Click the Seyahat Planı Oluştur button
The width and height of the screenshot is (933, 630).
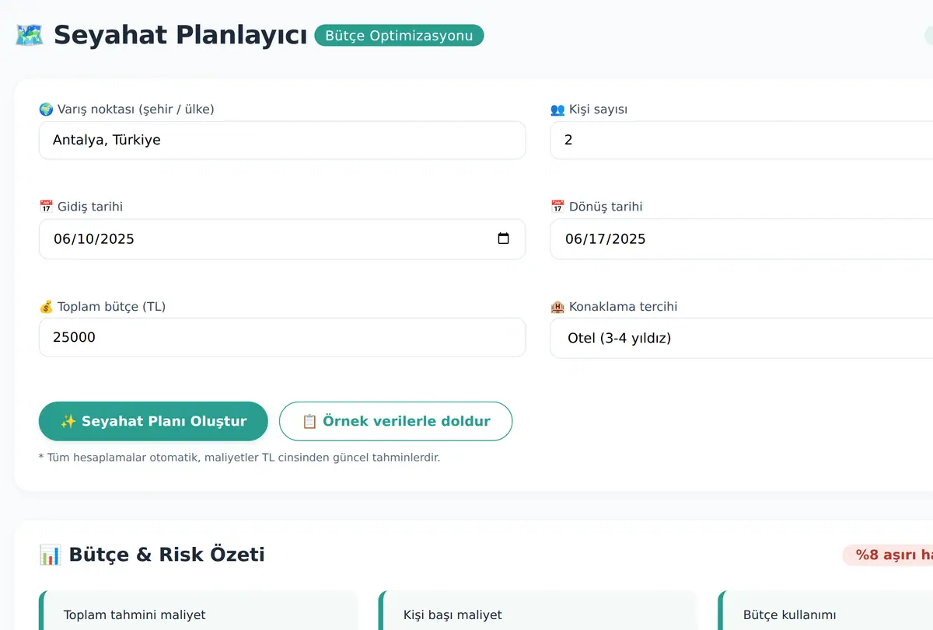(x=153, y=421)
